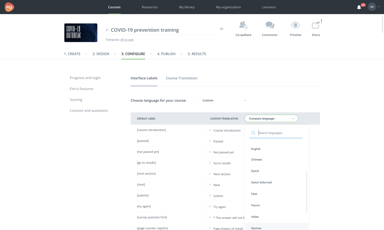
Task: Click the [go to results] default label
Action: pyautogui.click(x=147, y=163)
